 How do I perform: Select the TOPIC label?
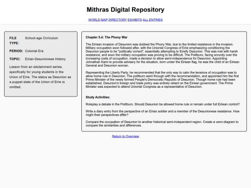(15, 59)
